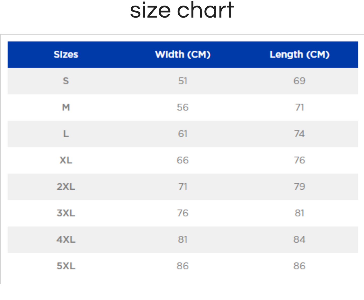
Task: Select the 5XL size row label
Action: (x=66, y=266)
